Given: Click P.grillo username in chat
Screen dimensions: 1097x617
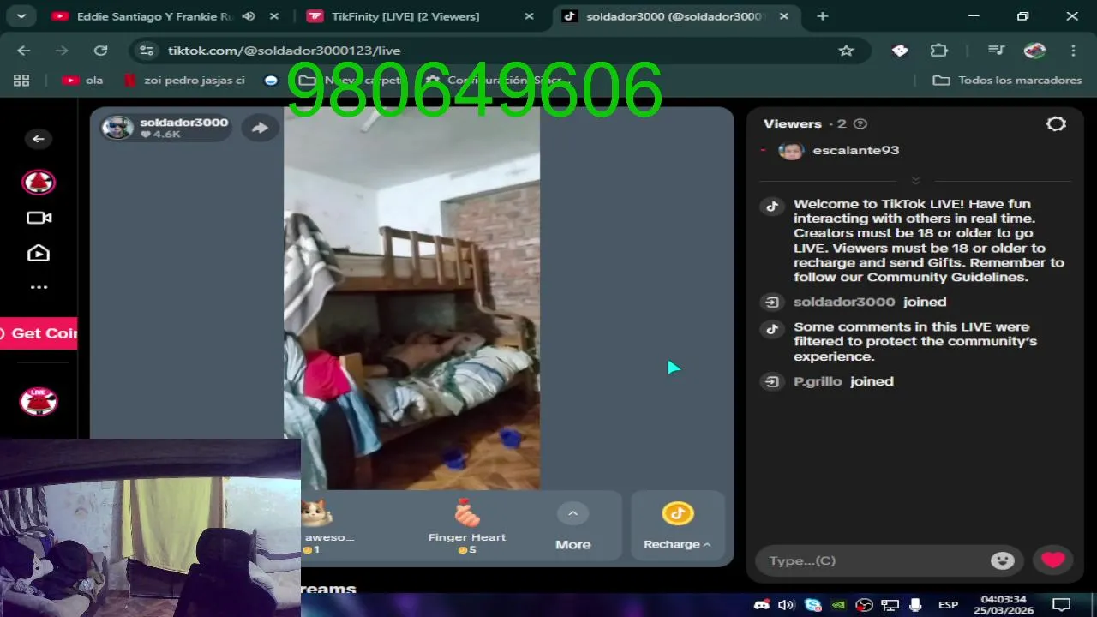Looking at the screenshot, I should tap(818, 381).
